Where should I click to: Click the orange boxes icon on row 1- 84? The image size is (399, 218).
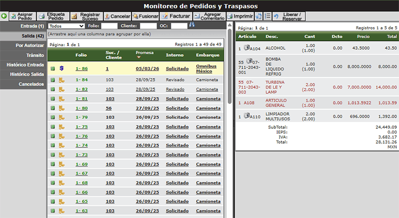pos(62,80)
